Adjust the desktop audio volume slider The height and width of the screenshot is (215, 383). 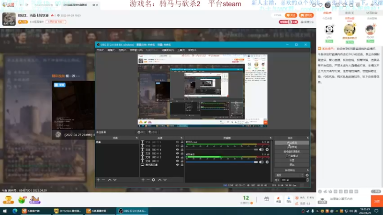(x=222, y=162)
